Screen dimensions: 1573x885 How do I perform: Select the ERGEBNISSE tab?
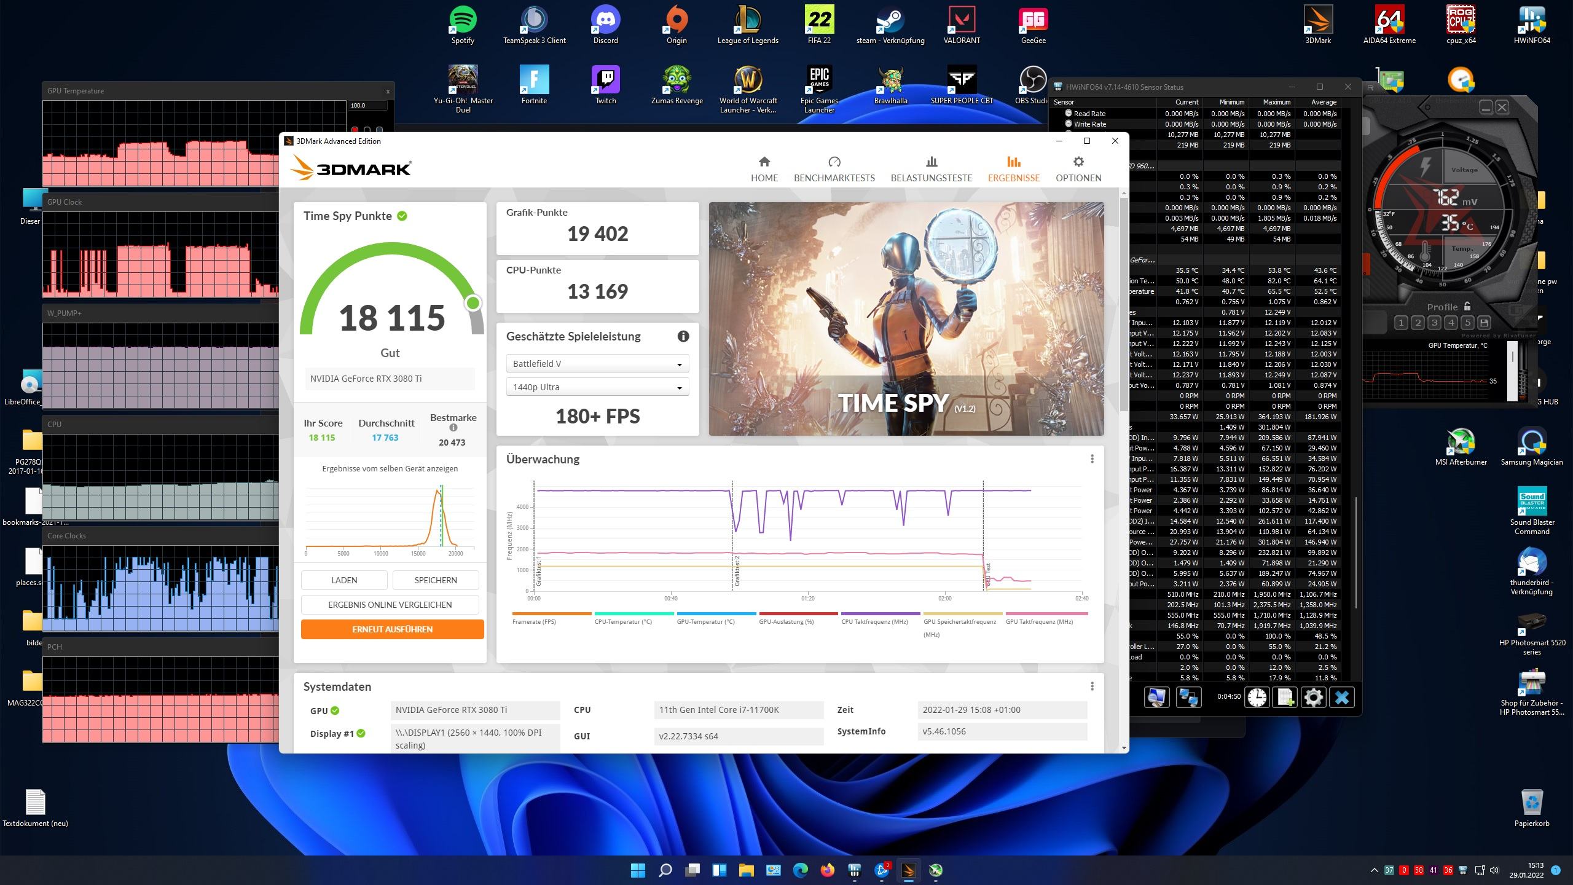coord(1014,169)
